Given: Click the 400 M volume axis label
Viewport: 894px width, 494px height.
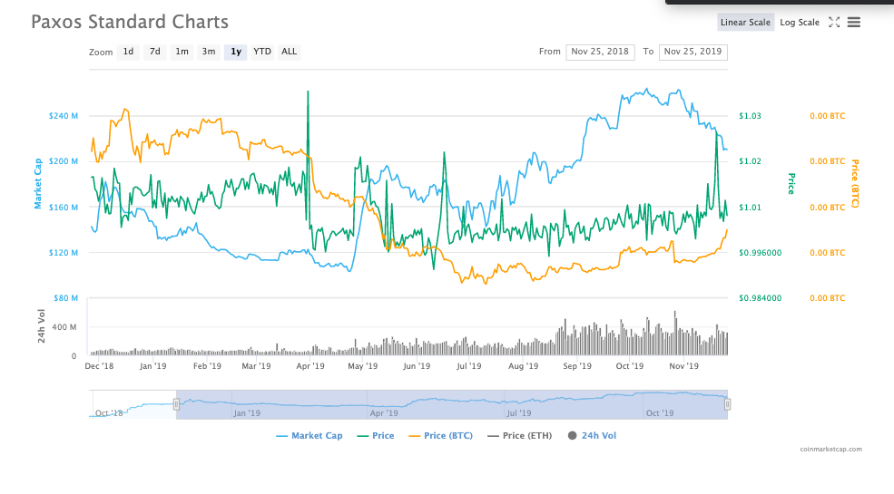Looking at the screenshot, I should click(64, 327).
